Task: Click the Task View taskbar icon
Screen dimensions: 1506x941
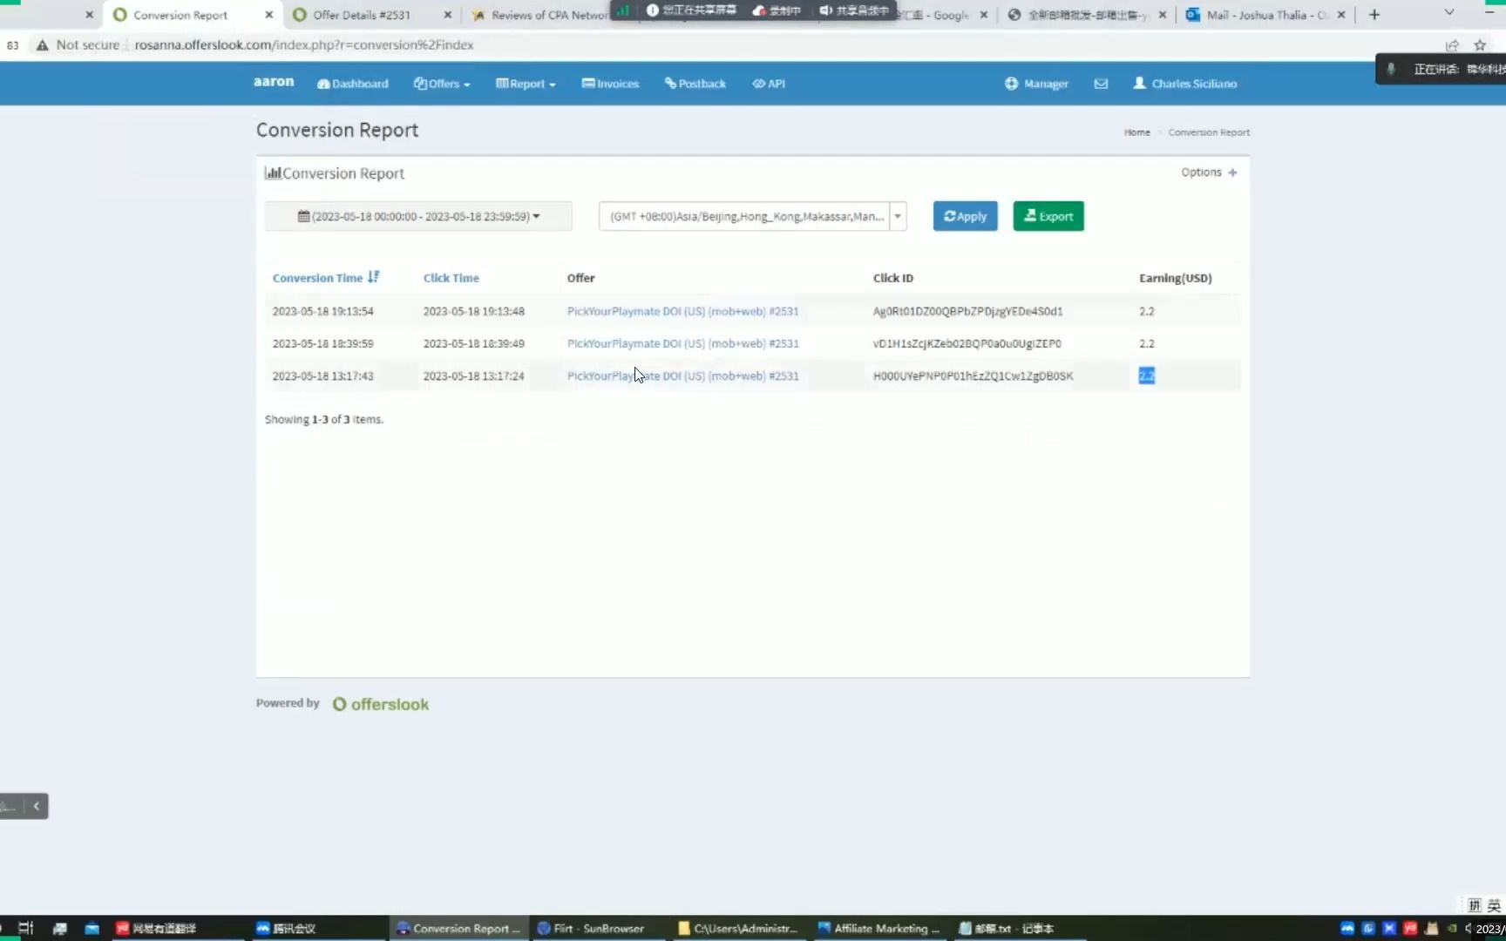Action: click(x=25, y=928)
